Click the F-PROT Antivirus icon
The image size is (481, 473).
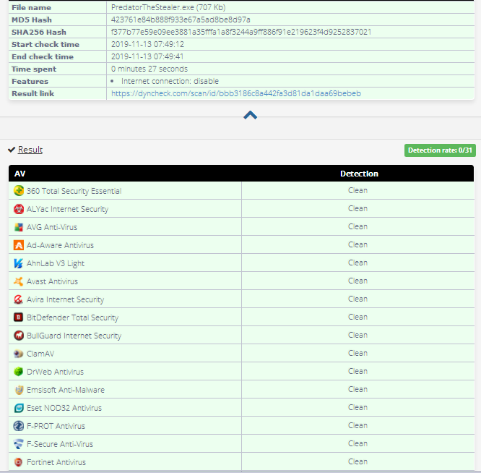pos(19,426)
